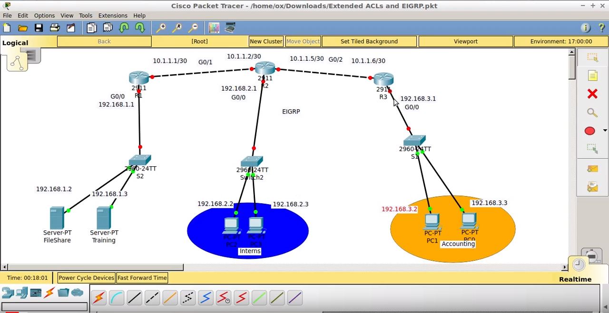This screenshot has width=609, height=313.
Task: Click the Zoom In toolbar icon
Action: click(x=161, y=28)
